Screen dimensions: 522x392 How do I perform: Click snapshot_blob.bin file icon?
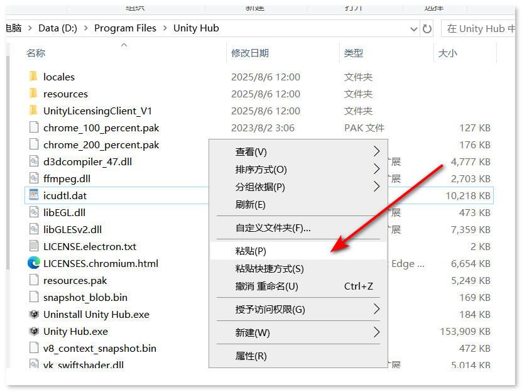34,297
